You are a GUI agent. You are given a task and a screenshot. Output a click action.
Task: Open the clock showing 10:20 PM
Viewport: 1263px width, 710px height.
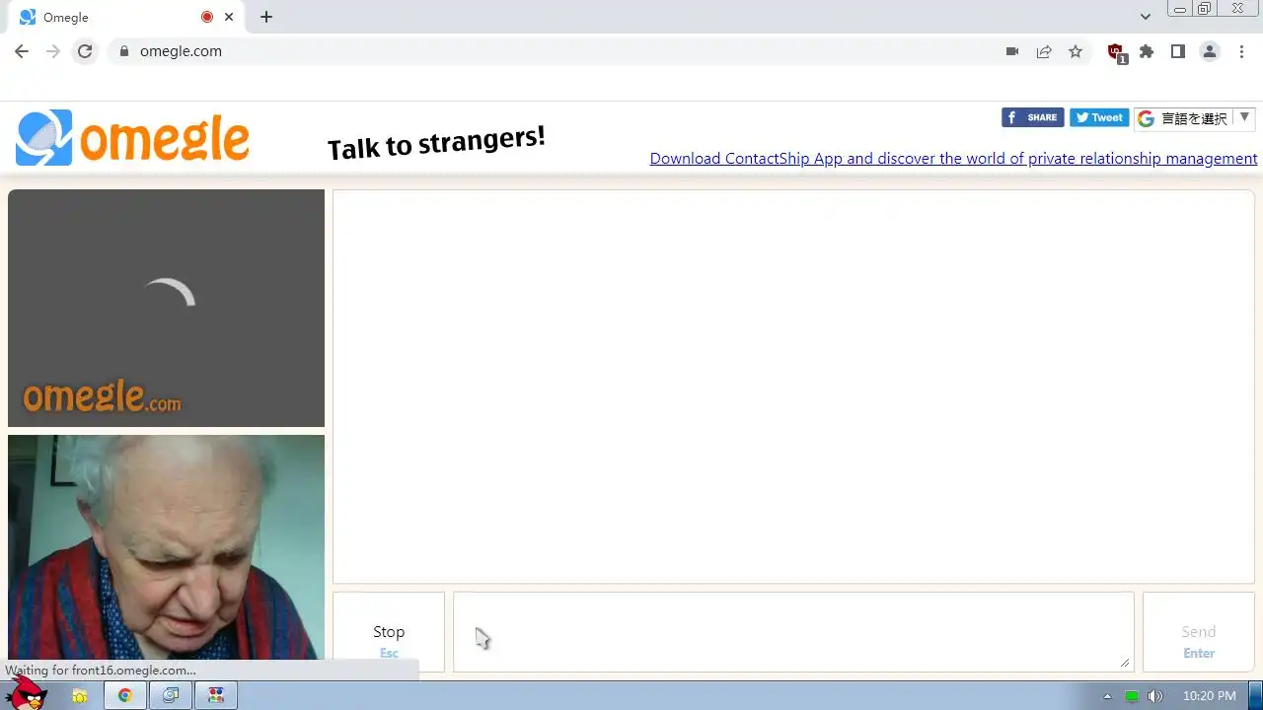click(1209, 696)
